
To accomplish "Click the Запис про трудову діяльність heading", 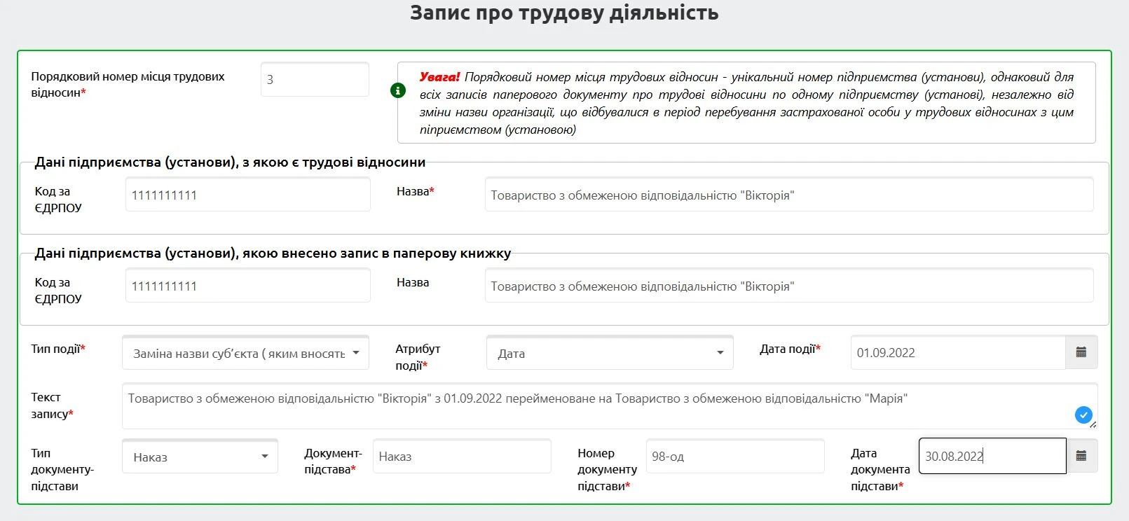I will [x=564, y=13].
